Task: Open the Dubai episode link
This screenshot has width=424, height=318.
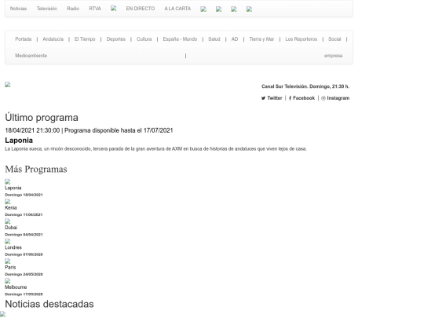Action: [11, 228]
